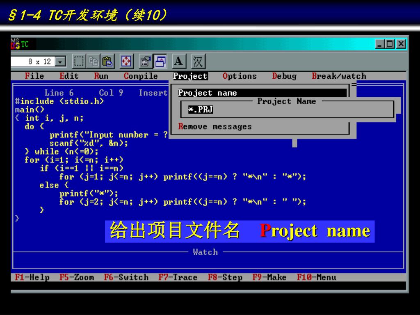
Task: Click the Copy toolbar icon
Action: pos(93,62)
